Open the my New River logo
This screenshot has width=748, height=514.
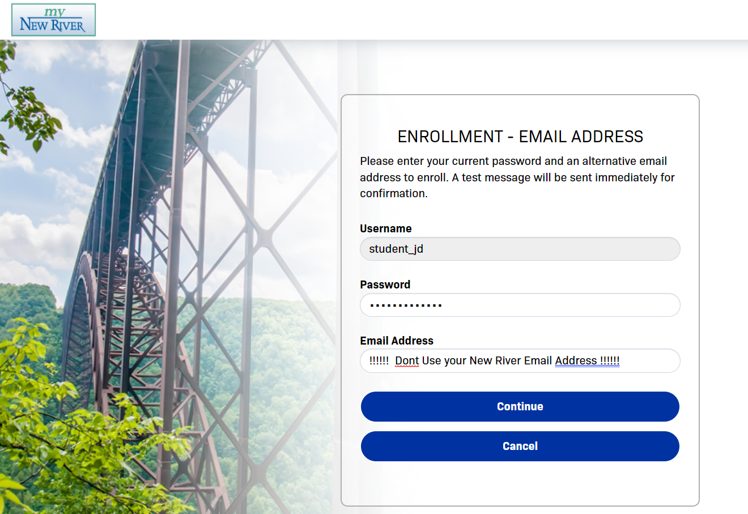click(x=53, y=20)
